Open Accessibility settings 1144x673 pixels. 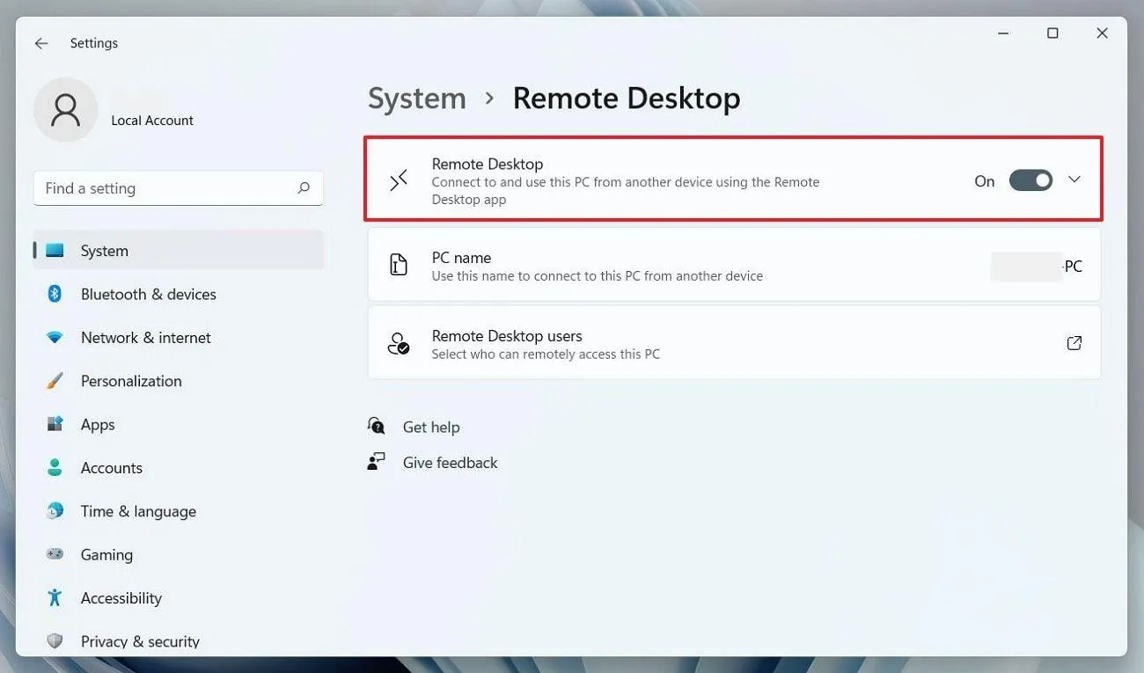coord(179,597)
